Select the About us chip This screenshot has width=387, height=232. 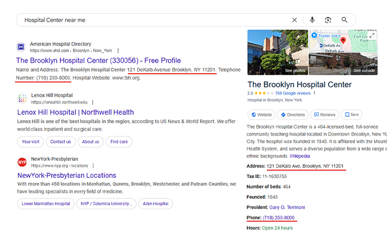(90, 142)
